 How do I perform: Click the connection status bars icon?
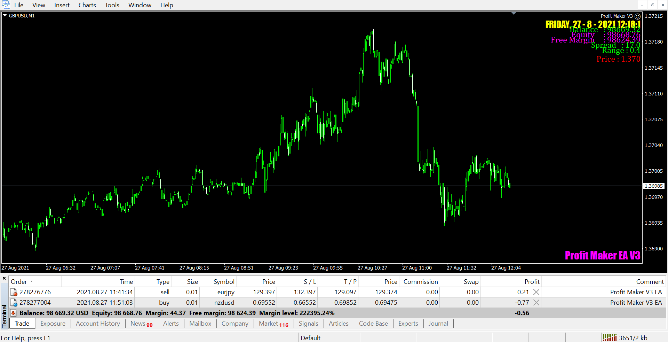click(x=610, y=337)
